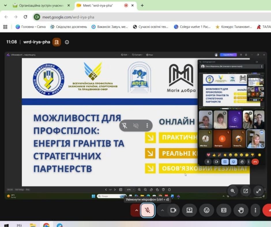This screenshot has height=227, width=271.
Task: Open Свідоцтво досягнень bookmark
Action: coord(68,27)
